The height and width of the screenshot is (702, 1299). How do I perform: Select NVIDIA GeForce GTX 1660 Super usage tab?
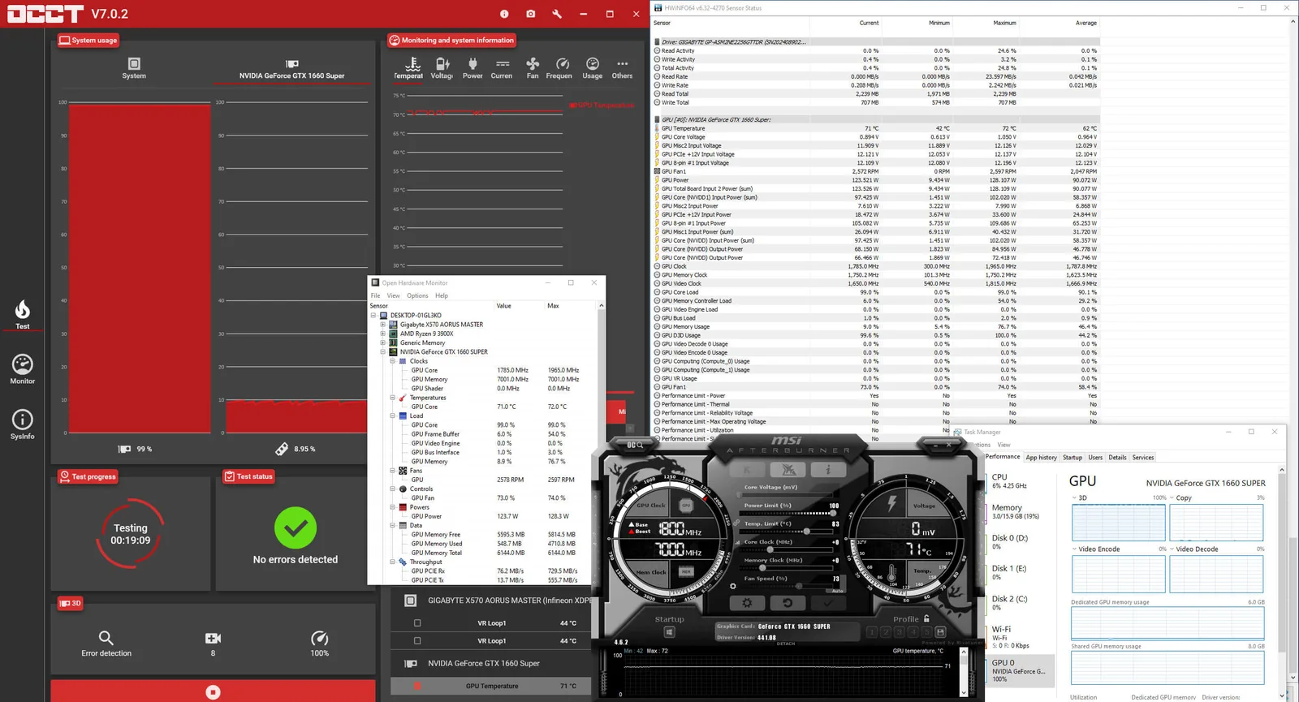291,69
